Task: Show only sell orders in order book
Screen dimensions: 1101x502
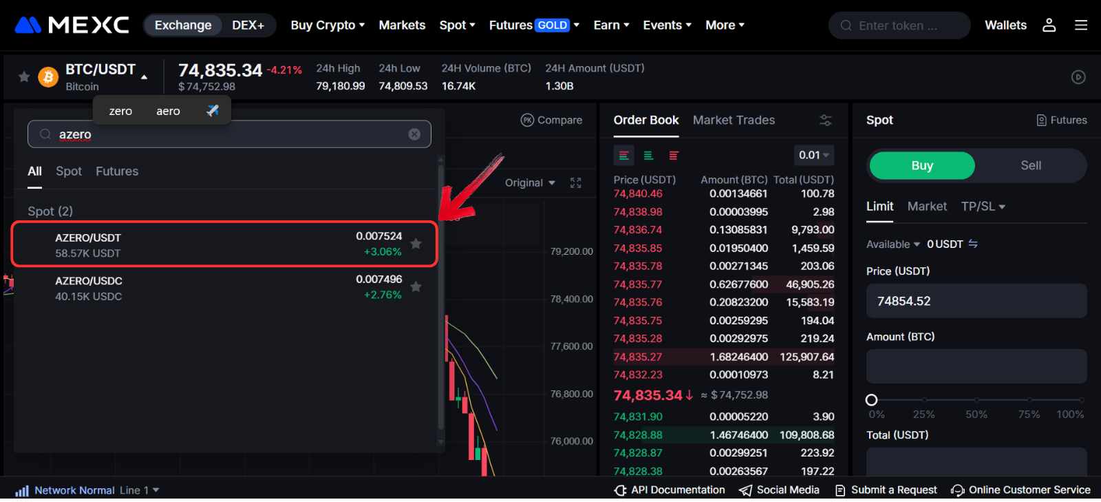Action: coord(674,156)
